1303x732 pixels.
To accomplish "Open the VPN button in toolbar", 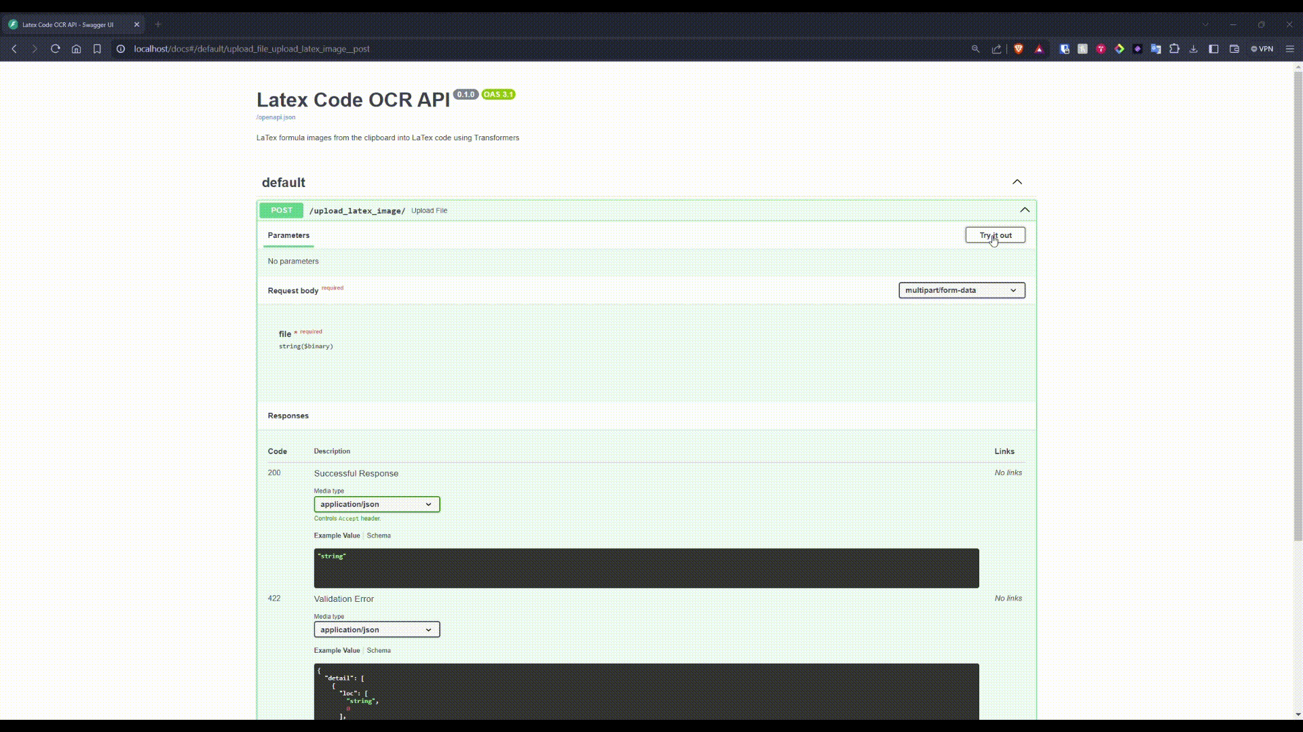I will 1262,49.
